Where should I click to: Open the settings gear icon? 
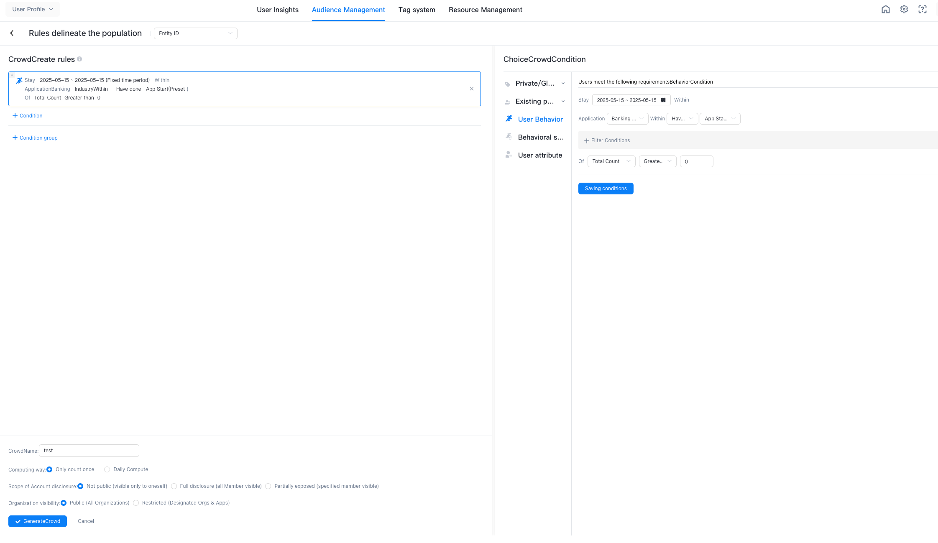[904, 9]
